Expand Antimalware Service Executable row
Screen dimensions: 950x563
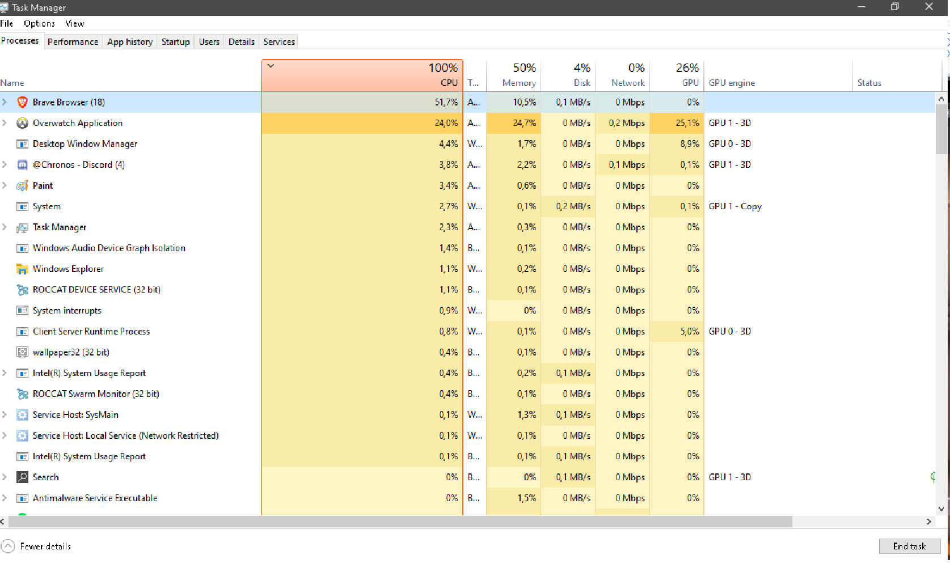coord(5,498)
